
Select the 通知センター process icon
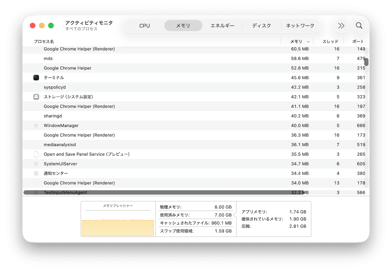tap(36, 173)
